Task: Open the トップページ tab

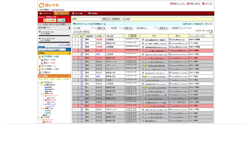Action: [45, 13]
